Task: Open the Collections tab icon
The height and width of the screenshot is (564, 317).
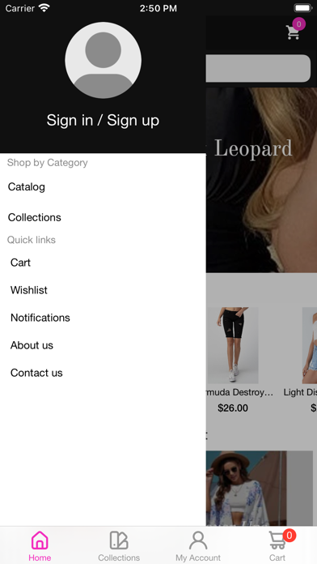Action: (119, 540)
